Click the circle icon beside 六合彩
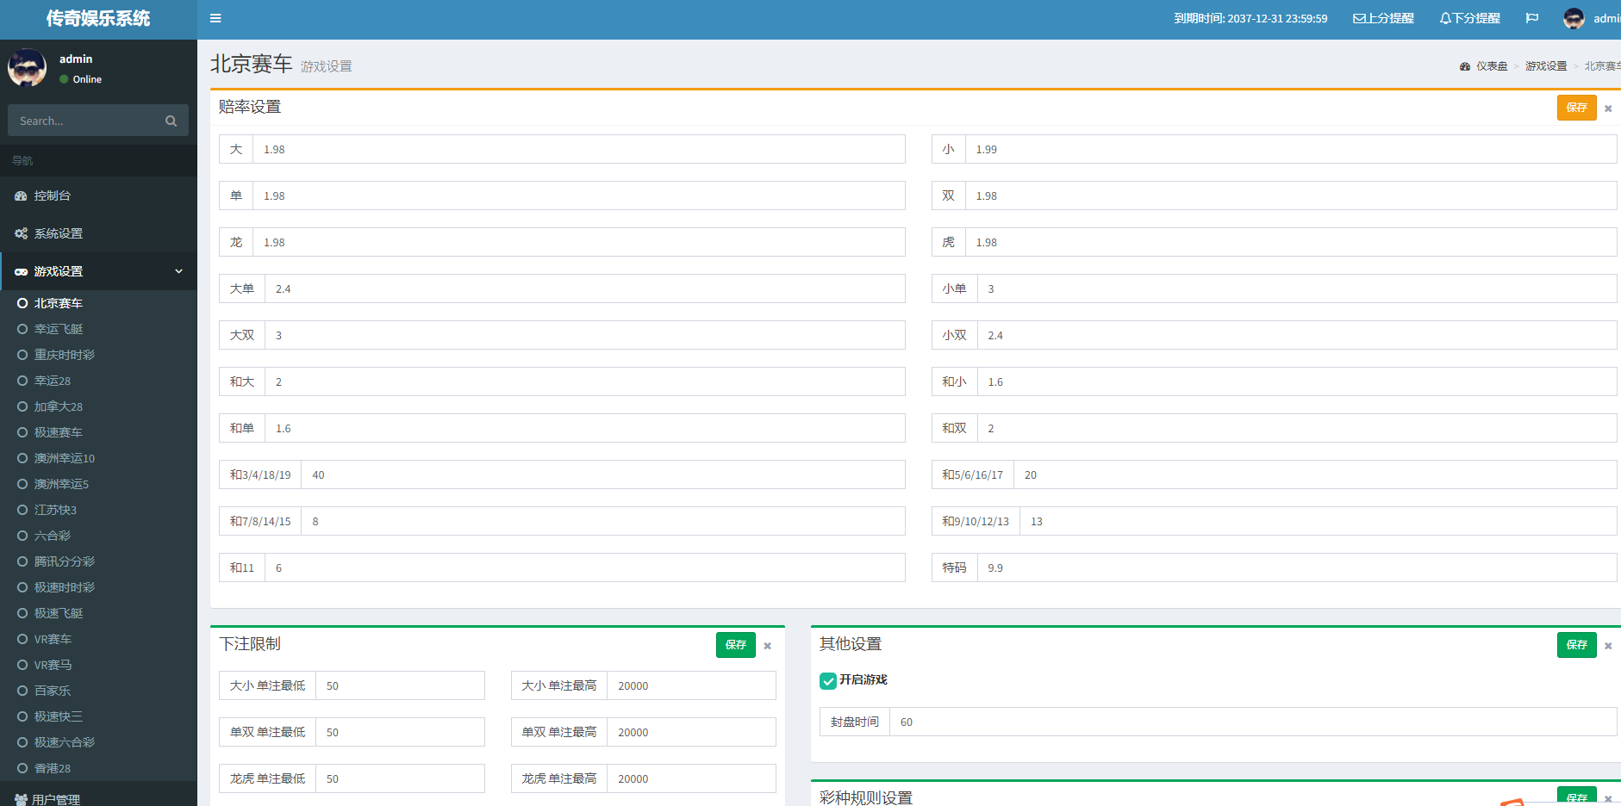The image size is (1621, 806). click(22, 536)
